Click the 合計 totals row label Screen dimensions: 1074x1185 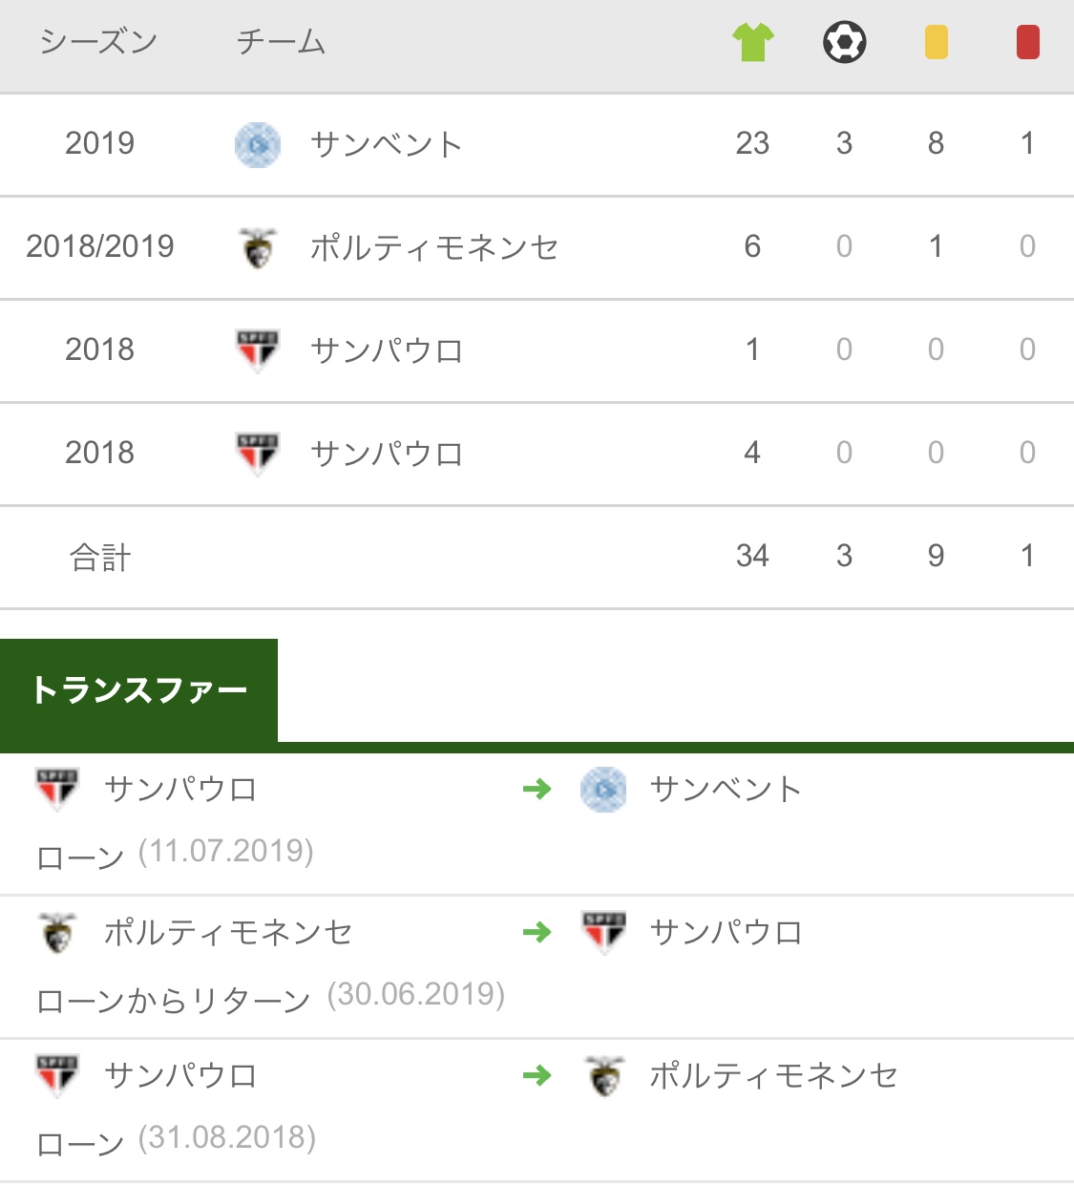point(99,557)
